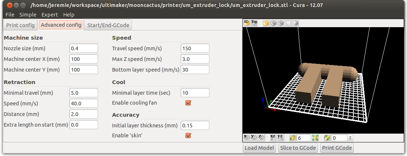Open the File menu
Image resolution: width=407 pixels, height=156 pixels.
coord(10,15)
